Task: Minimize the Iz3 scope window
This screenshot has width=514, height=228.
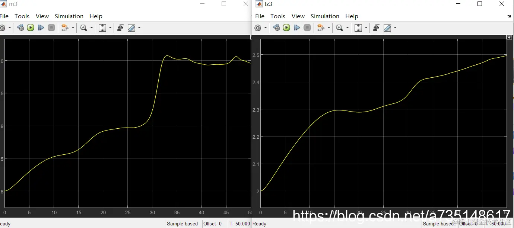Action: (458, 4)
